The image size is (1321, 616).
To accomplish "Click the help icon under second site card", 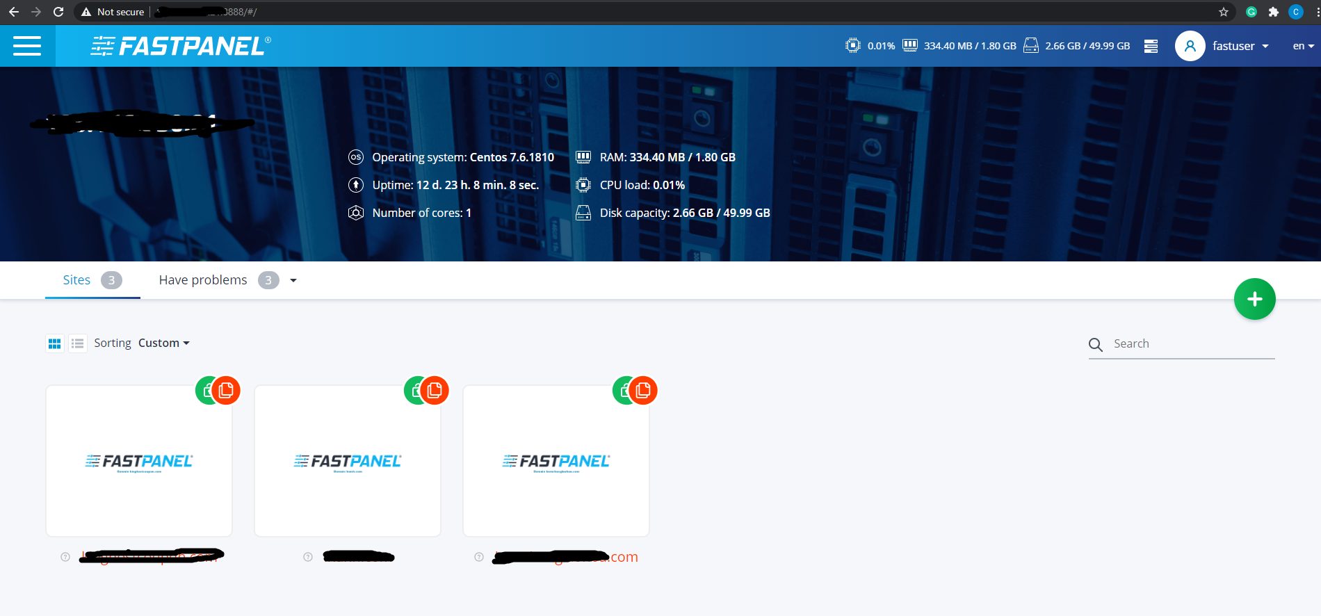I will (x=308, y=557).
